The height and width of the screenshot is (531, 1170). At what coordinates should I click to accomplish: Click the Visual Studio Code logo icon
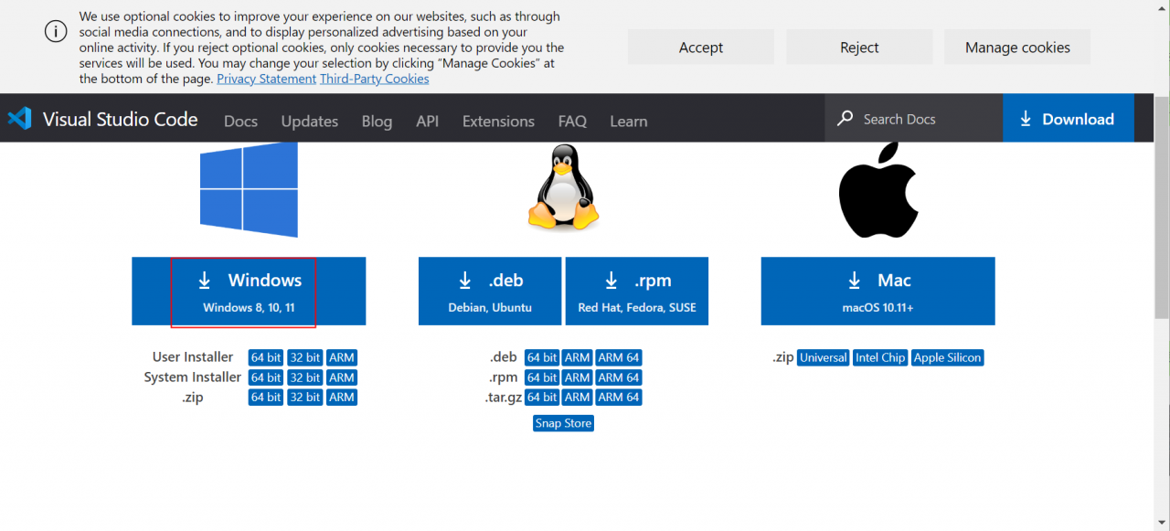tap(19, 119)
